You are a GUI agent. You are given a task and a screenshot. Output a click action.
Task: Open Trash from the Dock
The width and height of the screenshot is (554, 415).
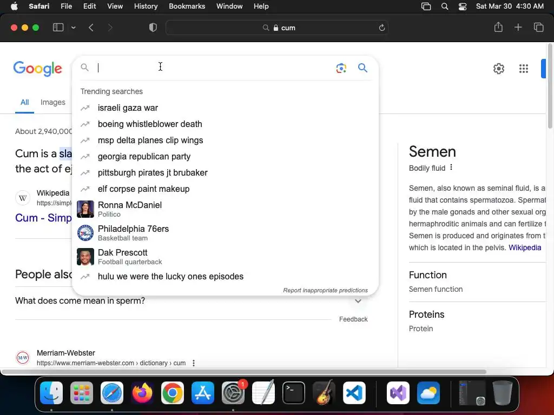coord(503,393)
